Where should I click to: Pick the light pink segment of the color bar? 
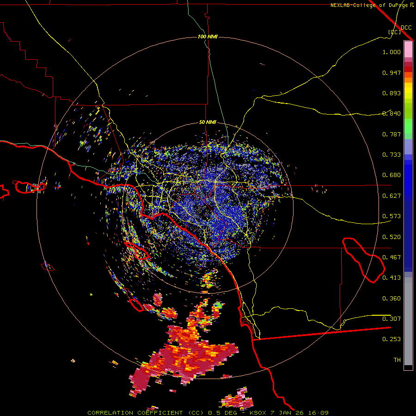coord(408,49)
